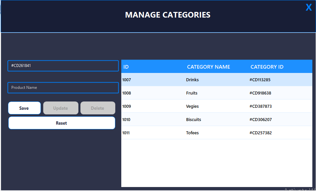
Task: Click the CATEGORY ID column header
Action: pyautogui.click(x=267, y=67)
